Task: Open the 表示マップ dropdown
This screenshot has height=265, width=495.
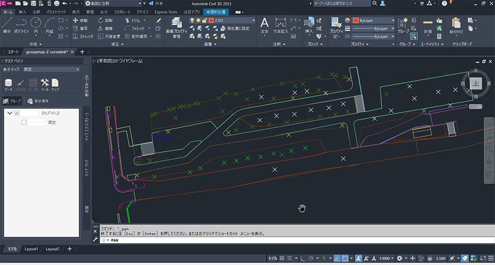Action: tap(51, 69)
